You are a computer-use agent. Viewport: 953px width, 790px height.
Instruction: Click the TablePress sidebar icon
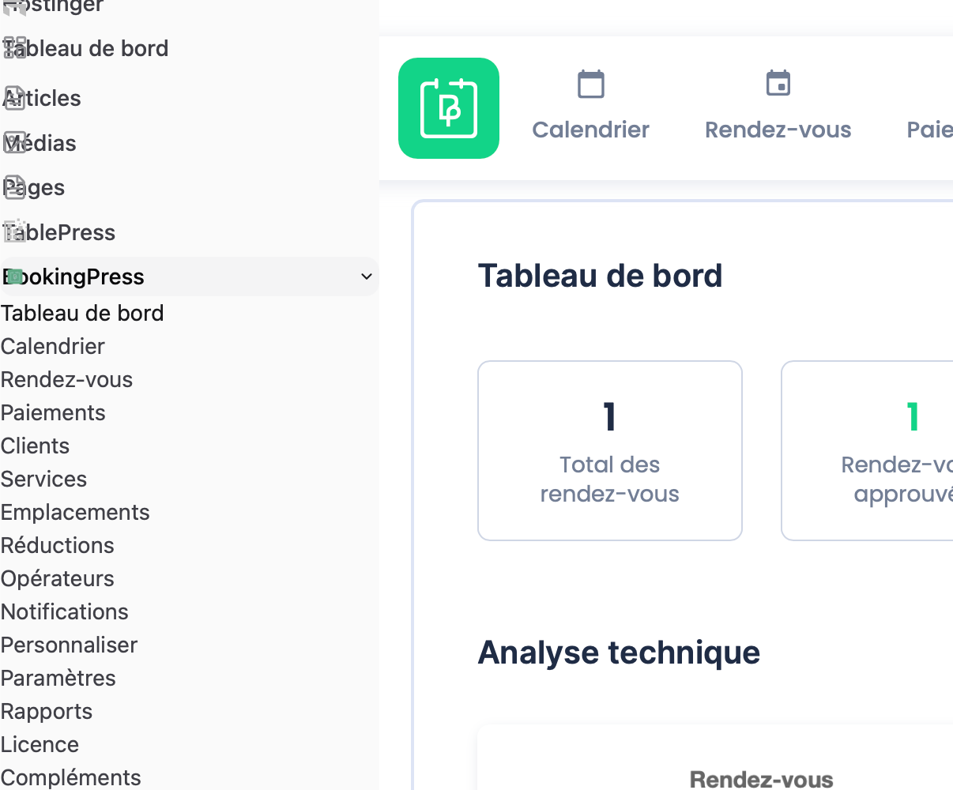[x=15, y=231]
